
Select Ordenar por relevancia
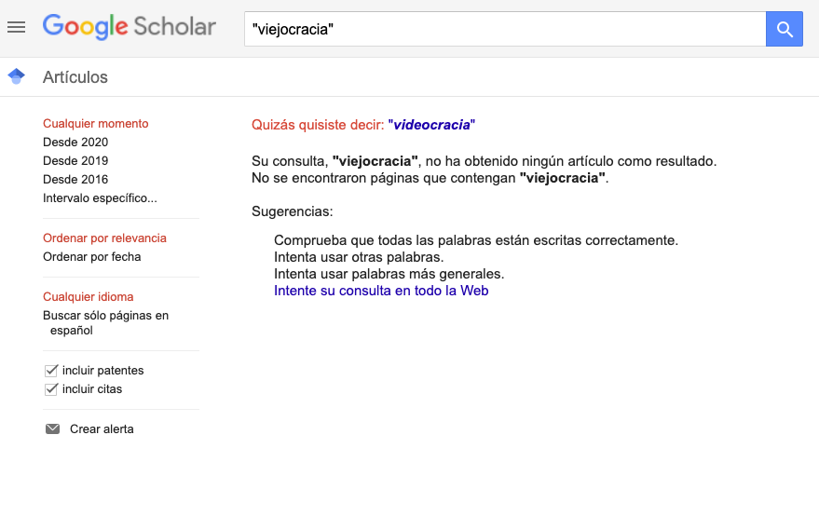click(x=104, y=238)
